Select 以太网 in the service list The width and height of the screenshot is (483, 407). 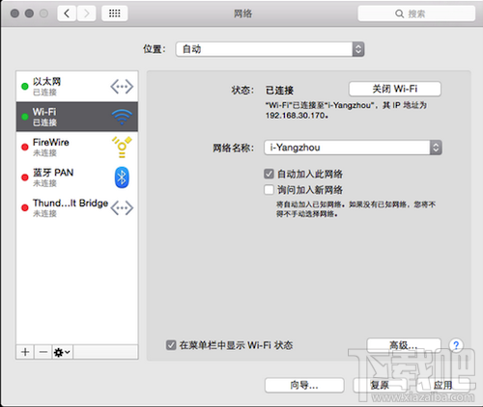point(77,87)
